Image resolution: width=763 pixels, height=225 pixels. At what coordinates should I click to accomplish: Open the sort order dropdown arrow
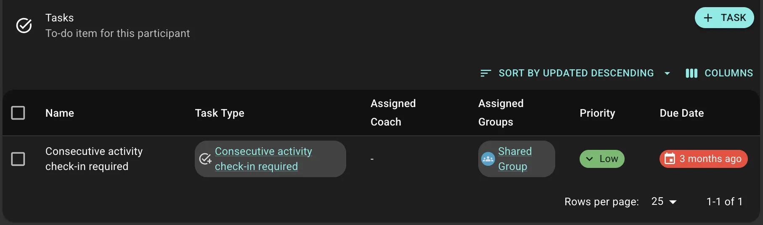pyautogui.click(x=667, y=73)
